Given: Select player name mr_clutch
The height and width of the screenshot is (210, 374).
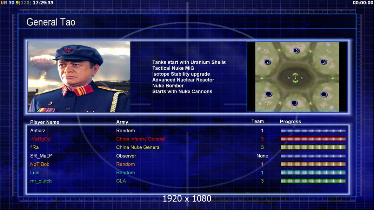Looking at the screenshot, I should point(41,181).
